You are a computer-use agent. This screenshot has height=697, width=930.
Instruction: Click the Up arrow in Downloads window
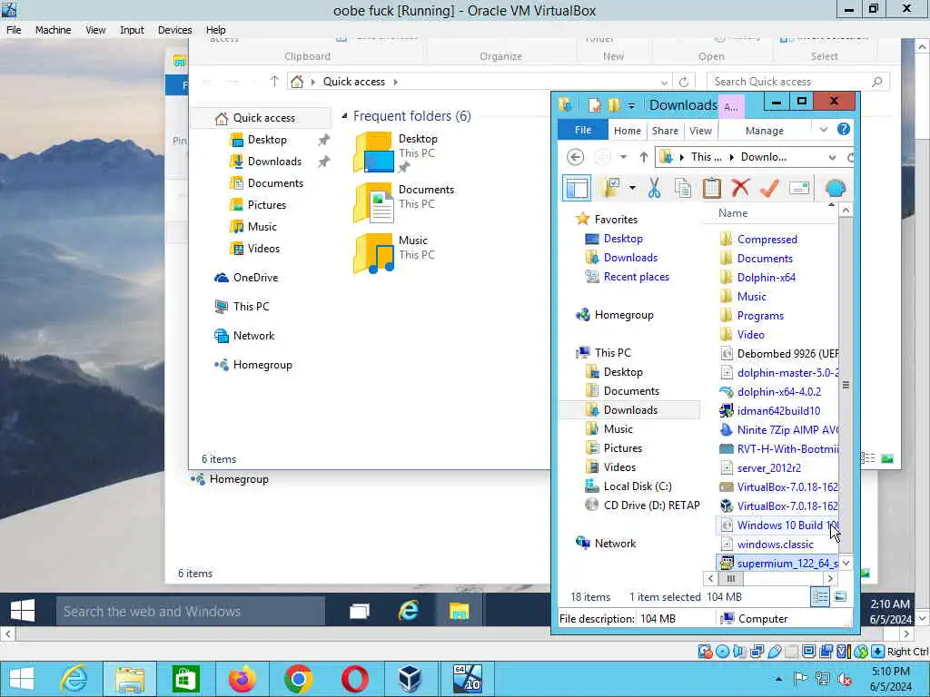point(644,157)
